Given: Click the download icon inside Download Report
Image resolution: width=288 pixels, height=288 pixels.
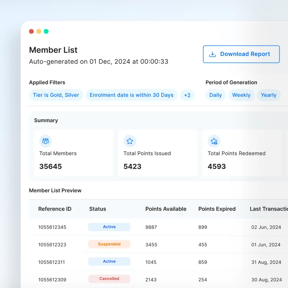Looking at the screenshot, I should click(x=212, y=54).
